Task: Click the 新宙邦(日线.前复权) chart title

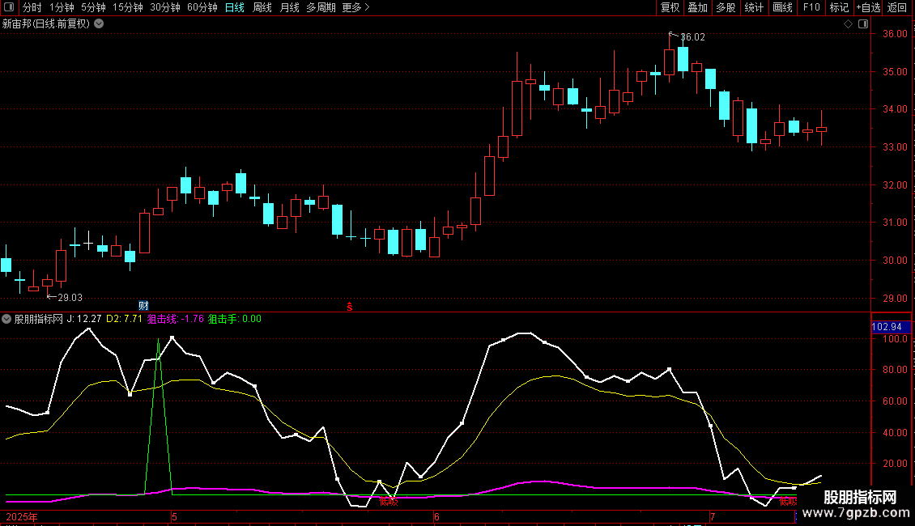Action: (x=46, y=24)
